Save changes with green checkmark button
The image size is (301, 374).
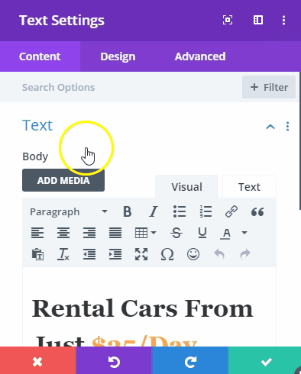pos(264,361)
